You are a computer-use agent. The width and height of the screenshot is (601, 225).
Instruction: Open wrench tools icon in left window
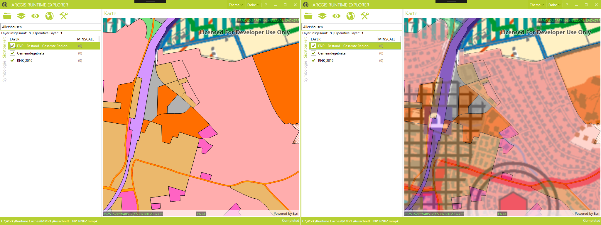coord(64,16)
